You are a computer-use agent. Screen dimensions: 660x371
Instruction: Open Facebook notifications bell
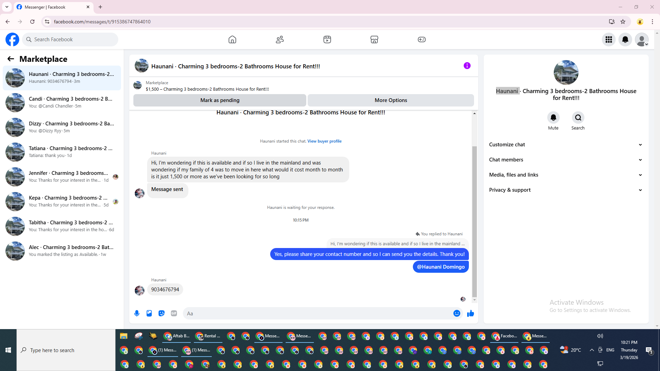click(625, 40)
